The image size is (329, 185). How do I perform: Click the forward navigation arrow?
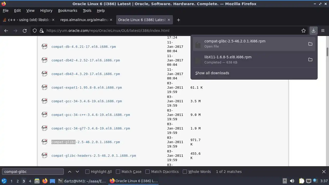click(15, 31)
